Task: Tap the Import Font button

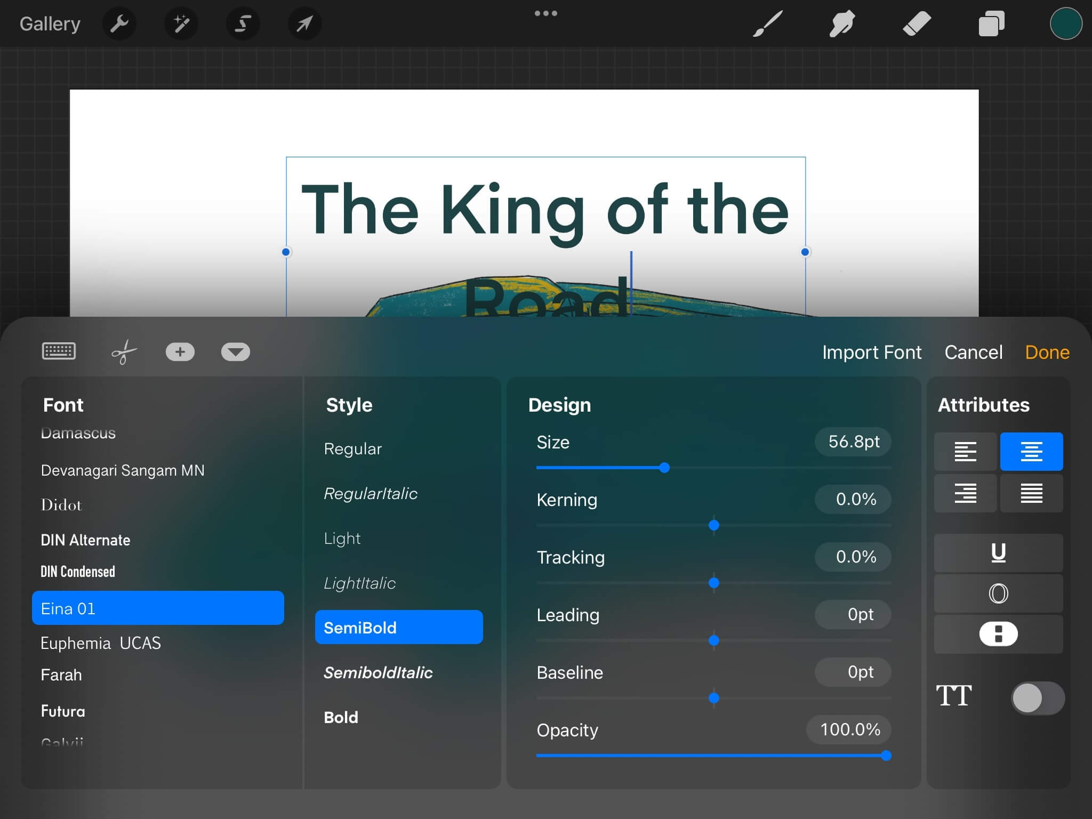Action: tap(871, 352)
